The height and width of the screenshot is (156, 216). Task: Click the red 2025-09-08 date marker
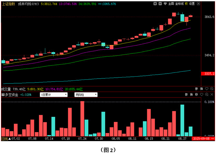point(203,139)
